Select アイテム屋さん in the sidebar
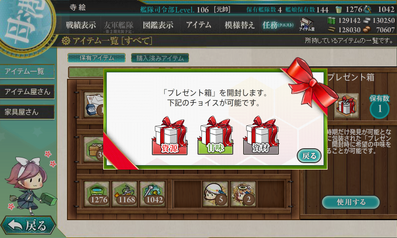Image resolution: width=397 pixels, height=238 pixels. tap(27, 92)
